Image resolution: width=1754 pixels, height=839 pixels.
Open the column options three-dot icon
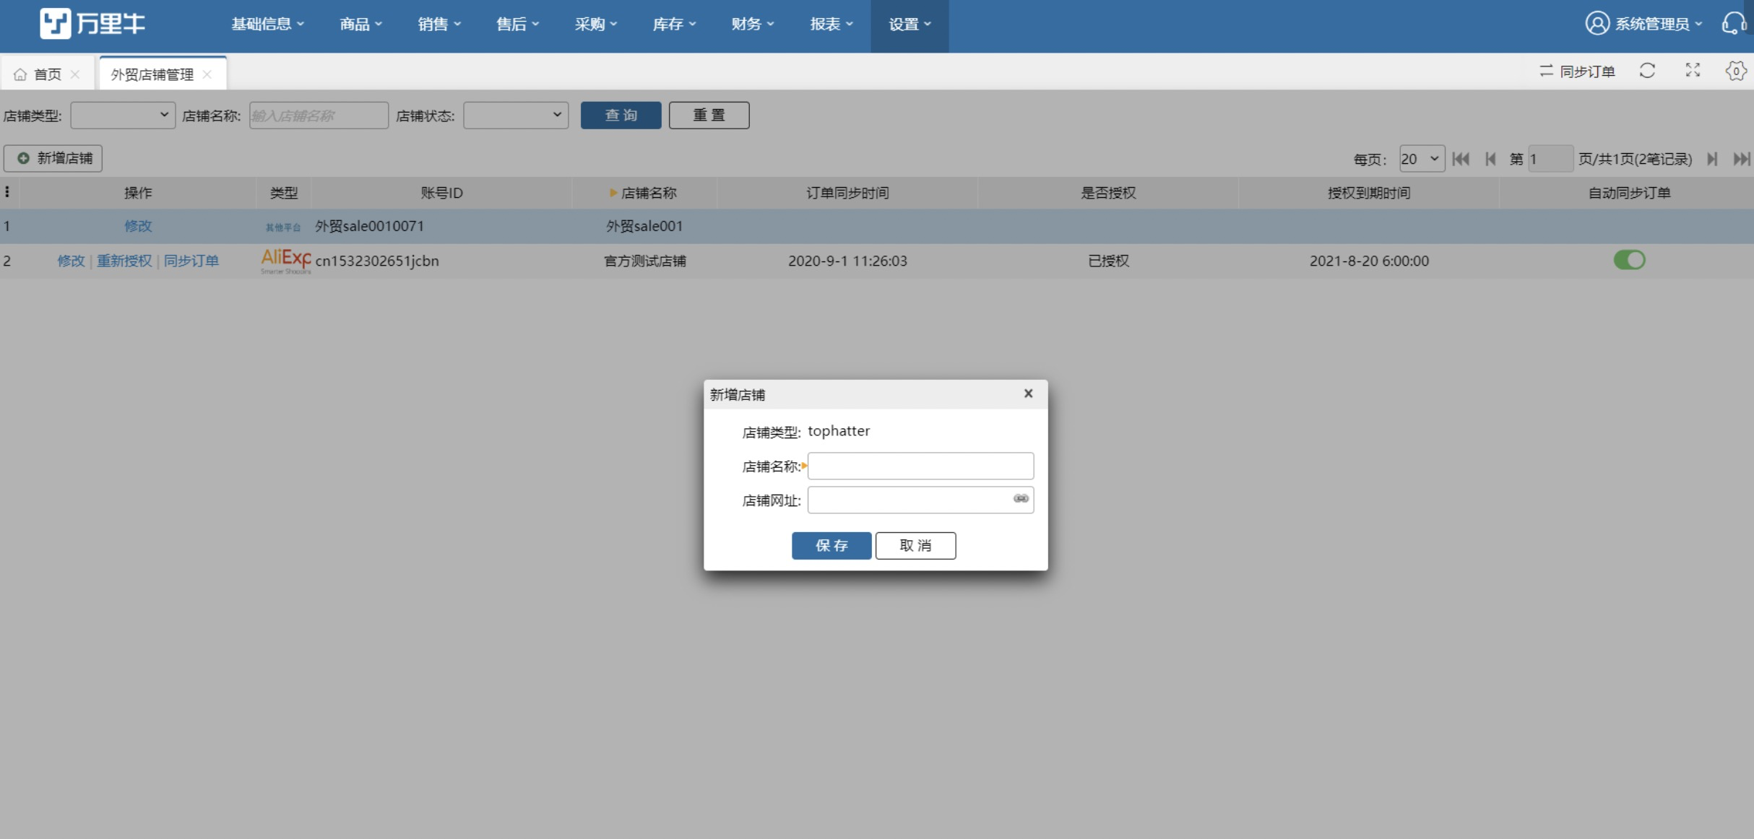pyautogui.click(x=7, y=192)
